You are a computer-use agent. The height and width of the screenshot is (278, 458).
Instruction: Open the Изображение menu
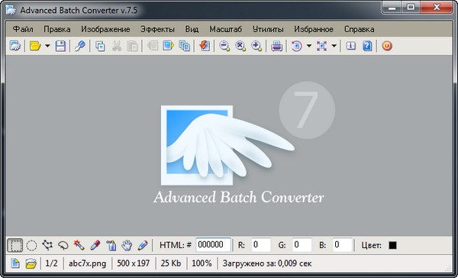[x=105, y=29]
